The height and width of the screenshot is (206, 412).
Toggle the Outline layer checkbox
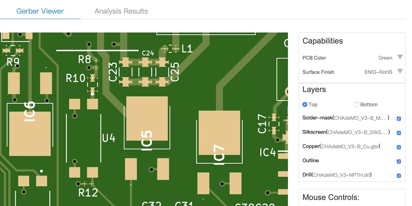[x=398, y=162]
